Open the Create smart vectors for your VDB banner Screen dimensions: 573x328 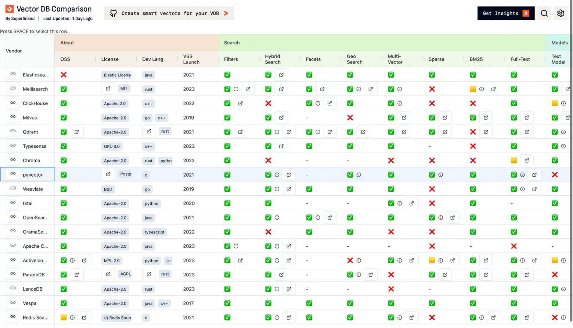(x=169, y=13)
